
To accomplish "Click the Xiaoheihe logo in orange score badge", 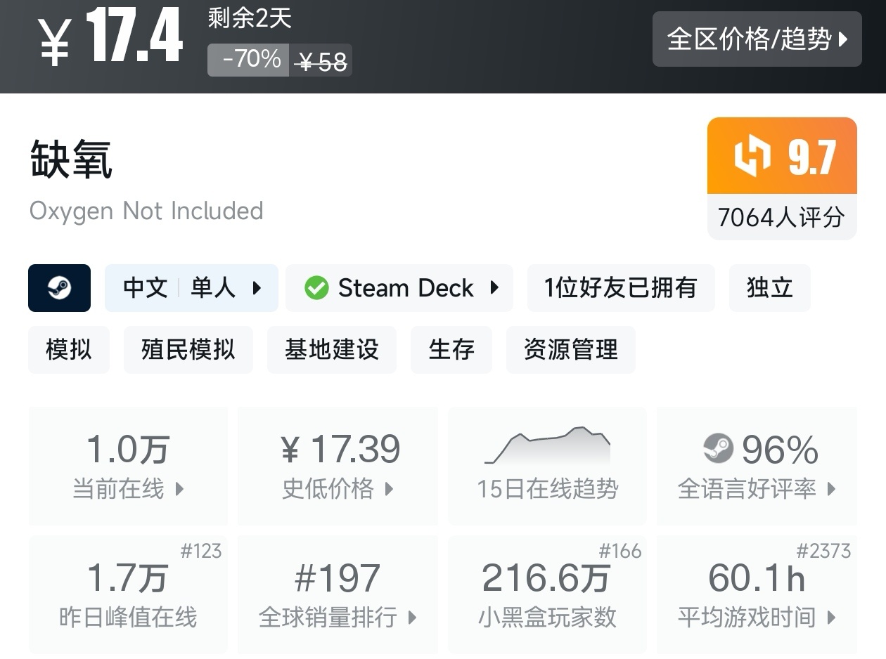I will point(752,156).
